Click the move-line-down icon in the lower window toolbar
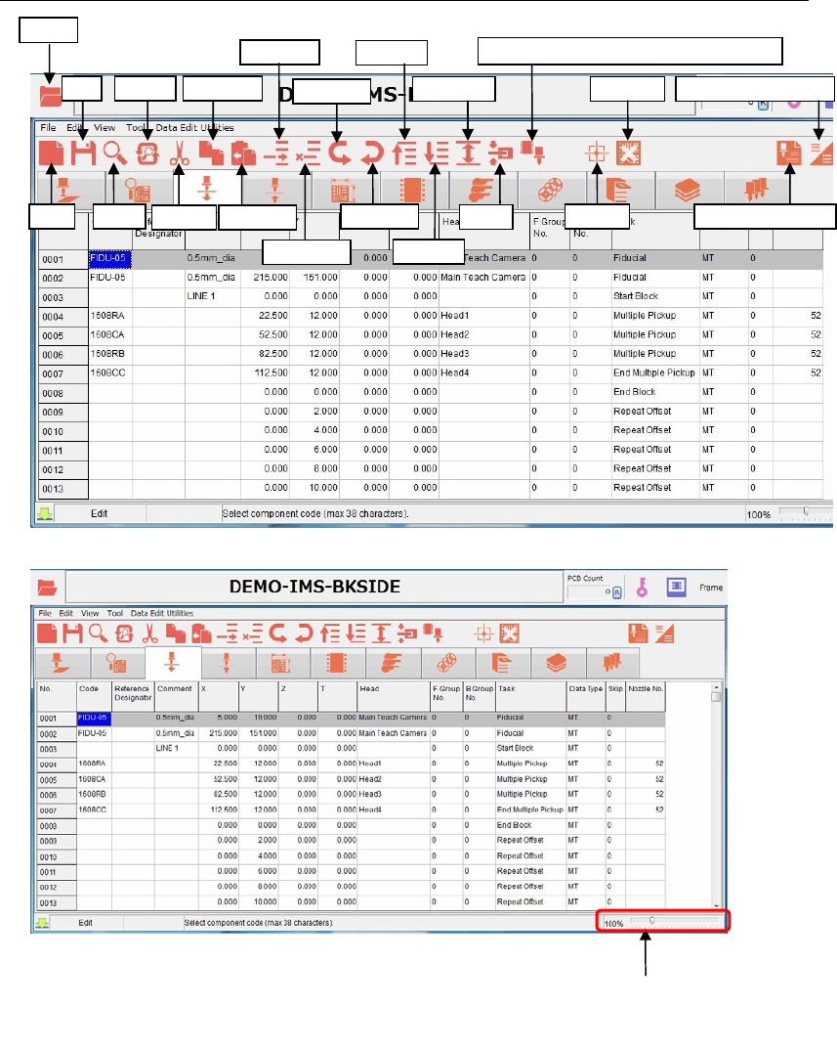837x1049 pixels. (x=355, y=633)
